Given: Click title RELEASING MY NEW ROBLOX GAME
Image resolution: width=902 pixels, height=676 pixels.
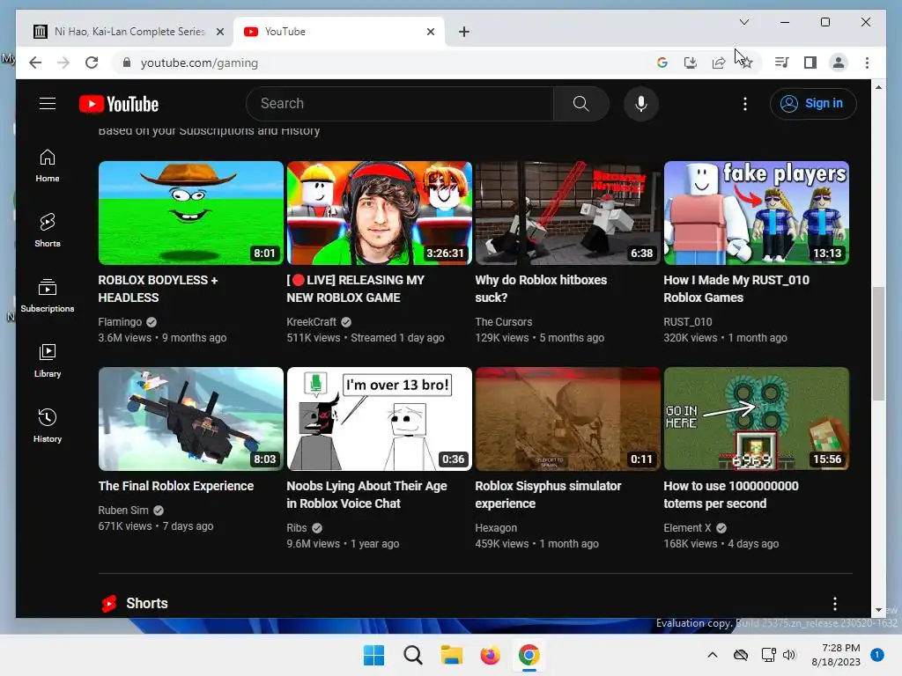Looking at the screenshot, I should 356,289.
